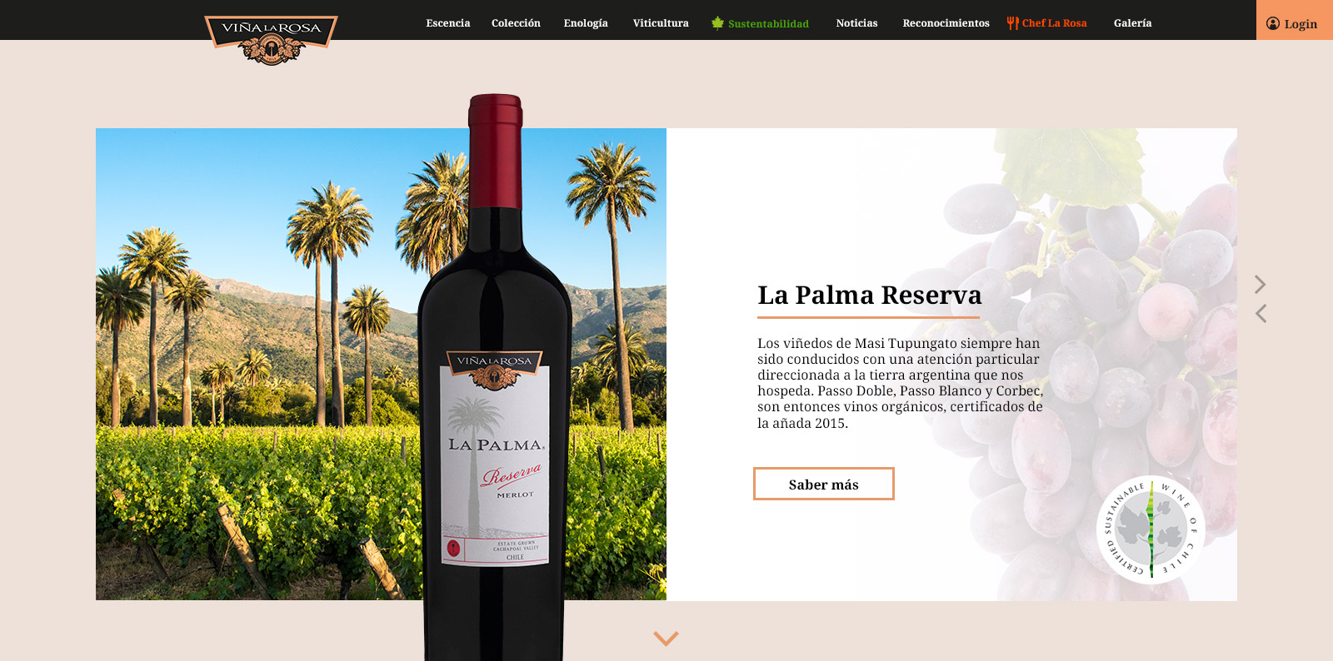The width and height of the screenshot is (1333, 661).
Task: Visit the Galería page
Action: coord(1132,23)
